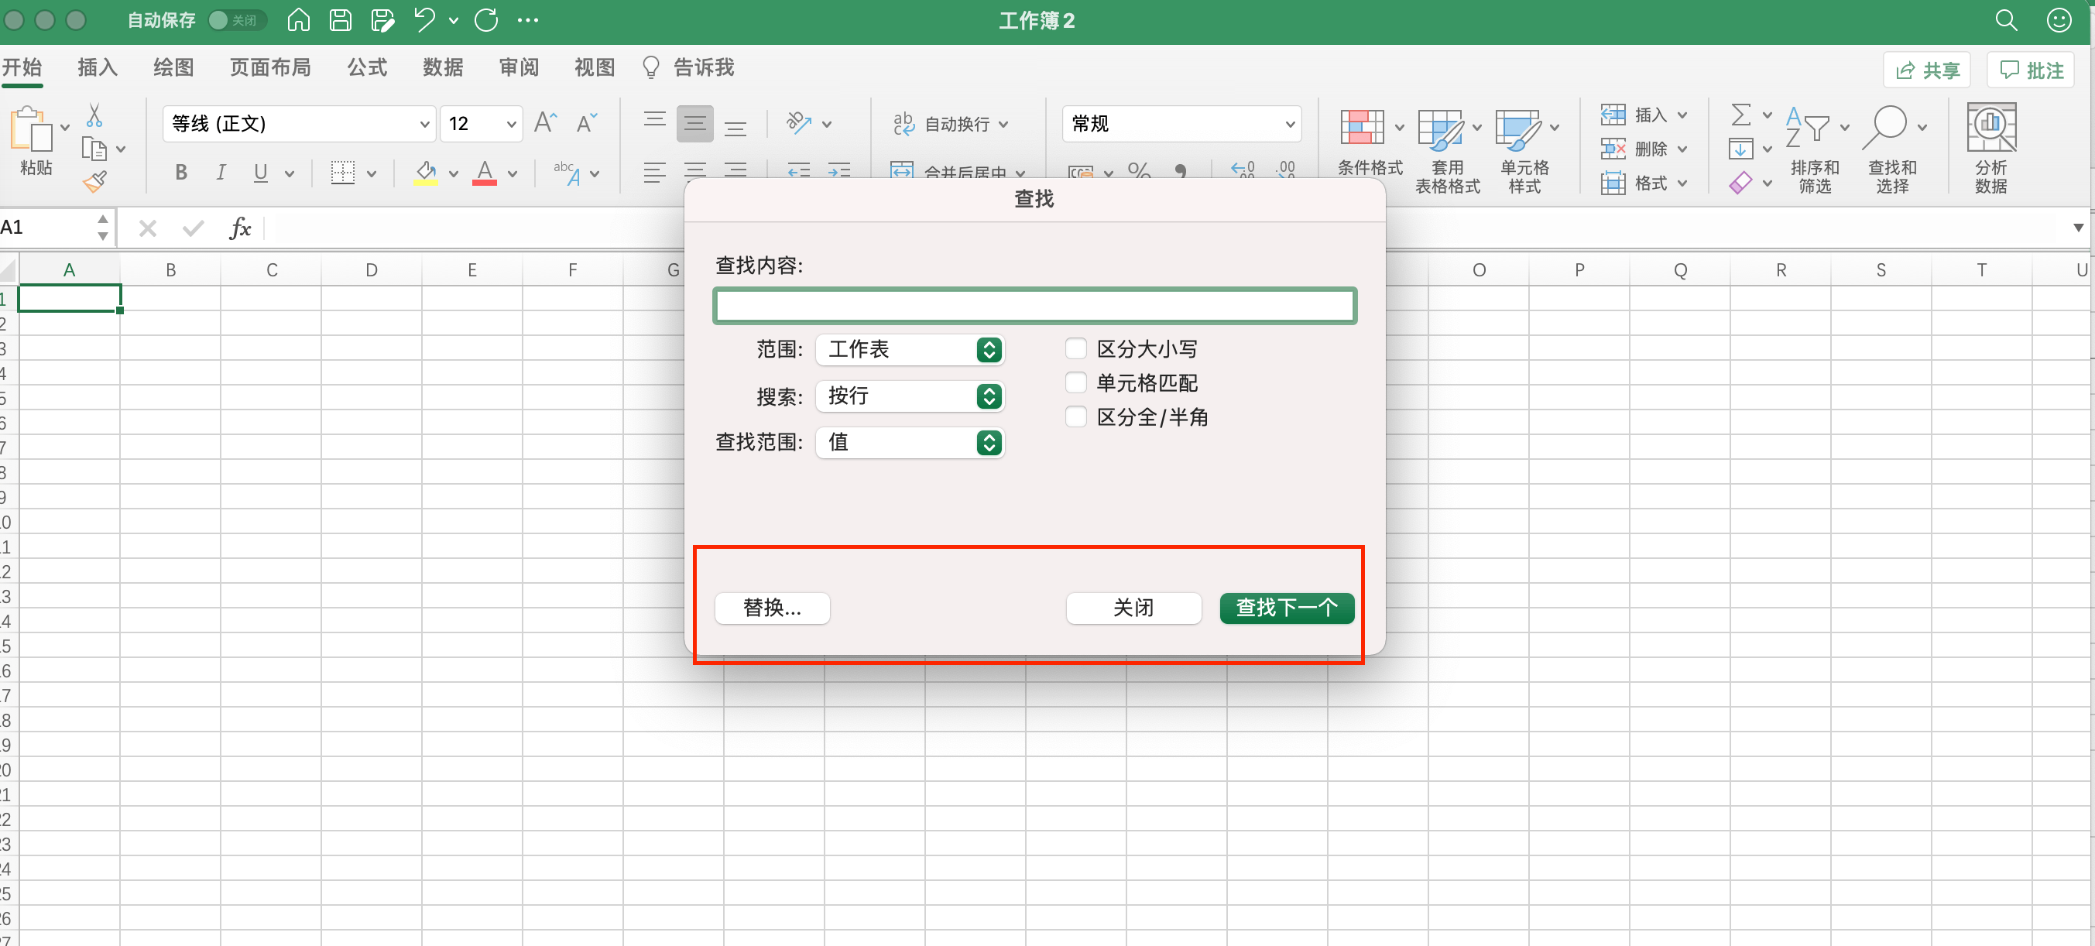Click the format painter brush icon
The height and width of the screenshot is (946, 2095).
click(94, 181)
